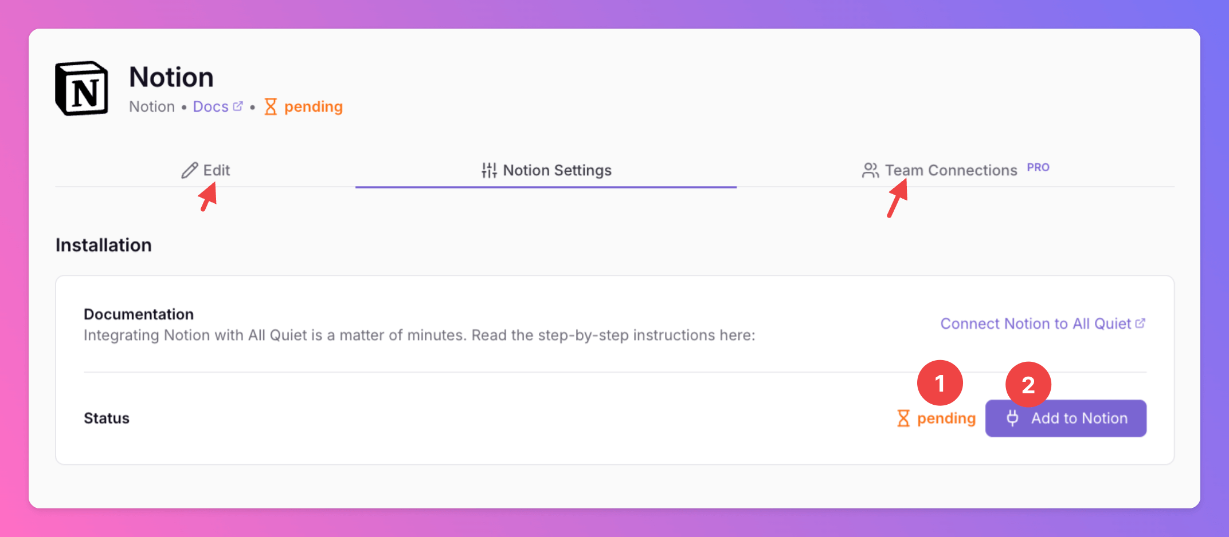This screenshot has width=1229, height=537.
Task: Select the Notion Settings tab
Action: coord(546,170)
